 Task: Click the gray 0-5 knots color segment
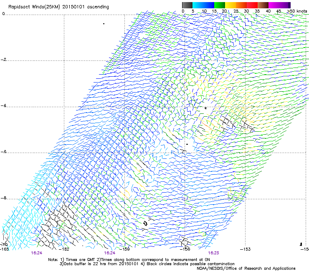coord(187,5)
